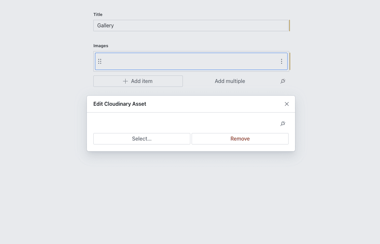
Task: Click the yellow change bar beside the Title field
Action: click(290, 25)
